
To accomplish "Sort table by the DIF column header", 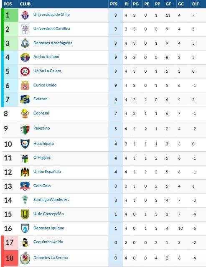I will (x=195, y=4).
